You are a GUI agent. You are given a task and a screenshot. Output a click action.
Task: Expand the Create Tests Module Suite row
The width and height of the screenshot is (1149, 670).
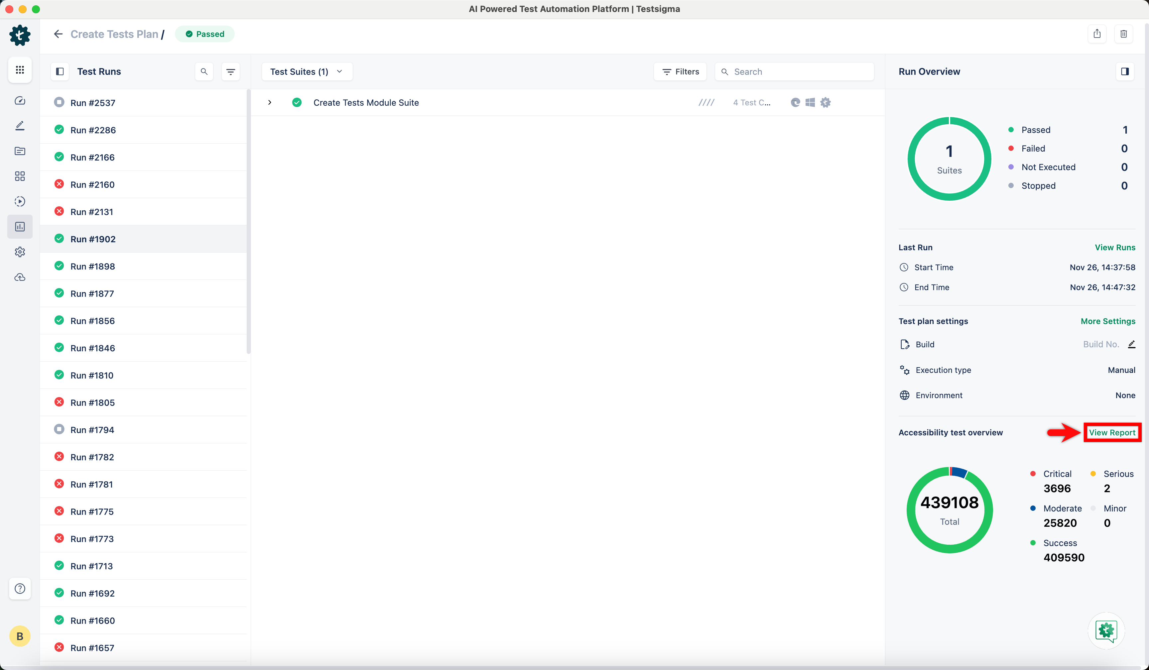pyautogui.click(x=270, y=103)
